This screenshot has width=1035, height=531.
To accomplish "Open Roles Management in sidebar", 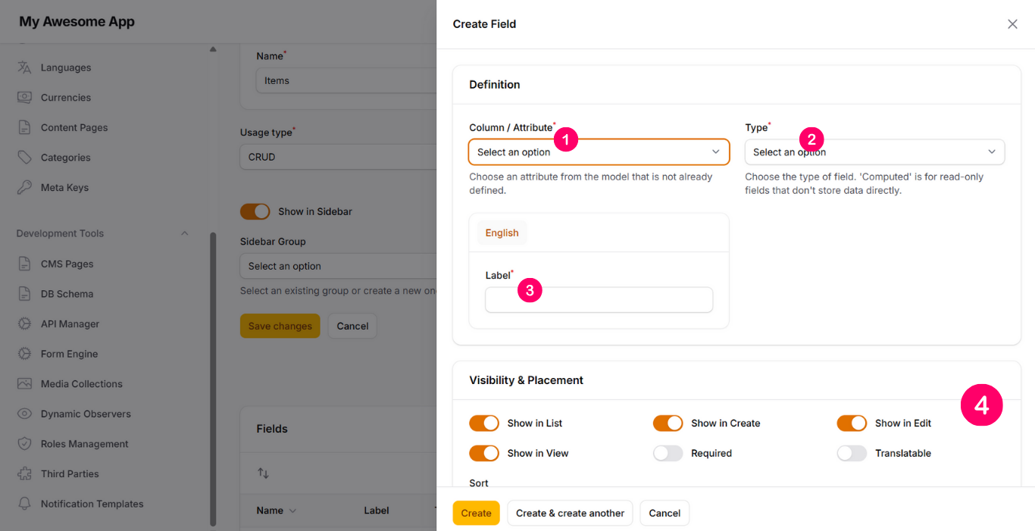I will click(x=84, y=444).
